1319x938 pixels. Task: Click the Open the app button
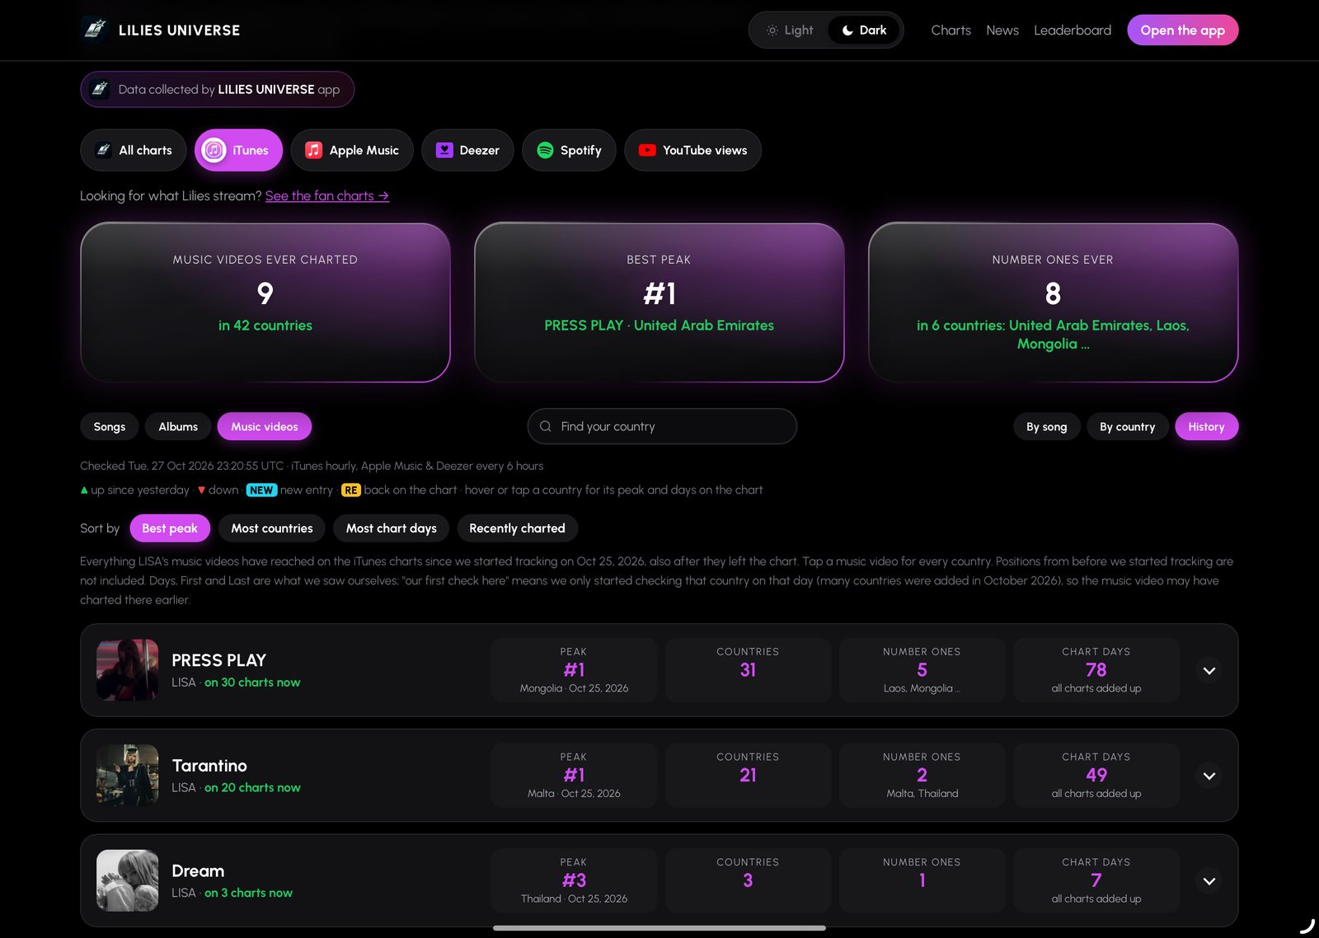(1182, 30)
